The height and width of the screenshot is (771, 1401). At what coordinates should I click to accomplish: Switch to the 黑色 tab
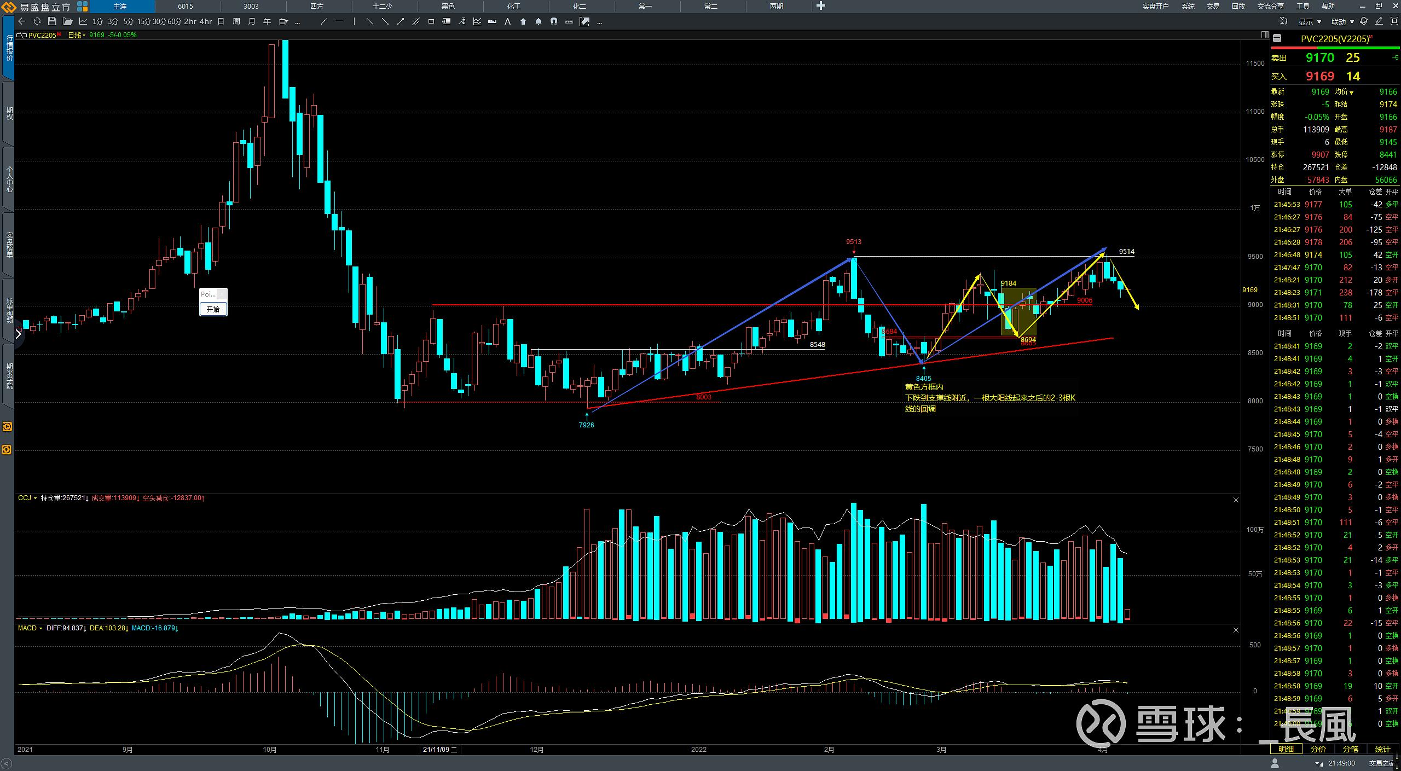[448, 6]
